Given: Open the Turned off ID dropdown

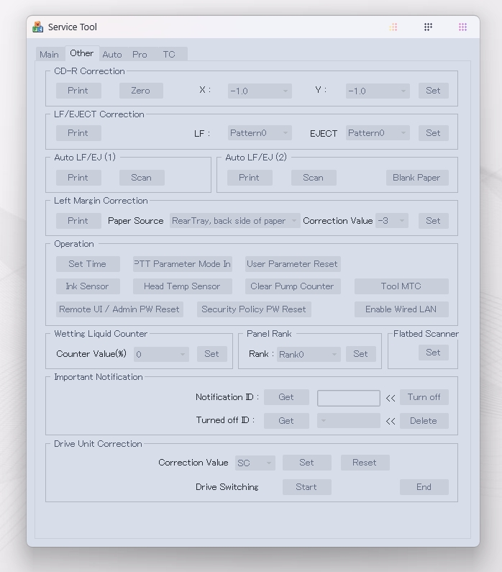Looking at the screenshot, I should (349, 421).
